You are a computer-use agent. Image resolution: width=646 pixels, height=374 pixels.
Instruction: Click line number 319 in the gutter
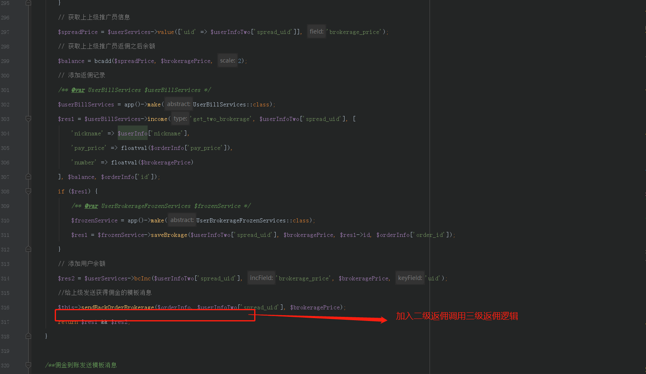click(x=5, y=351)
